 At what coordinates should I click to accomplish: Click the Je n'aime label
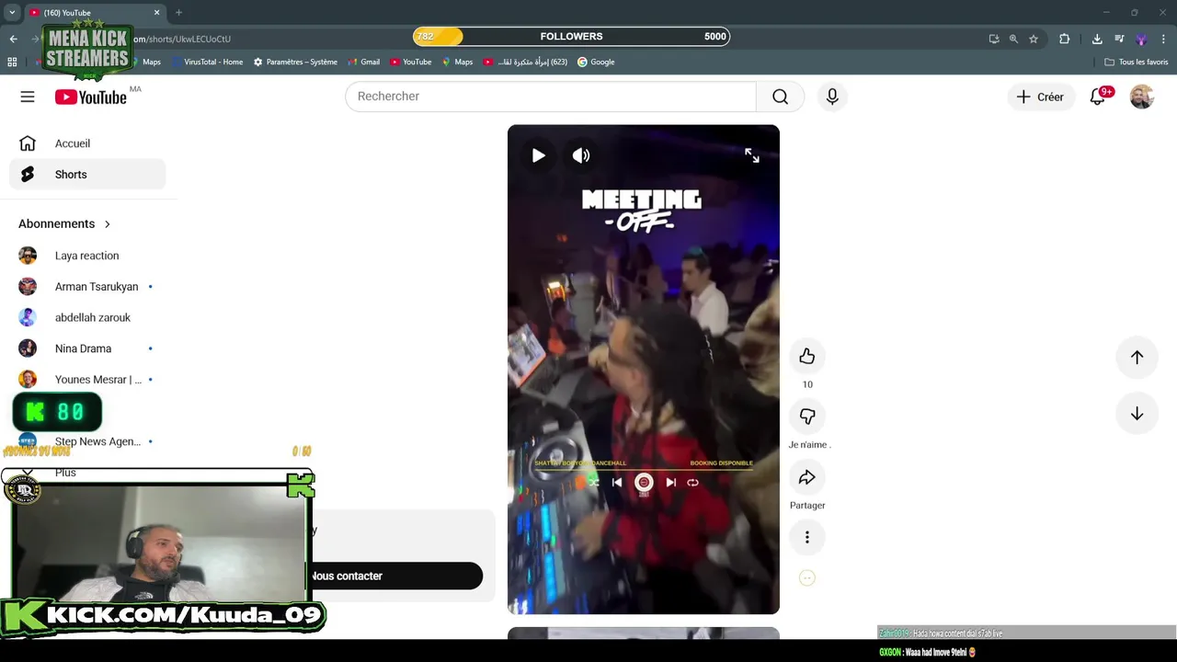coord(809,445)
